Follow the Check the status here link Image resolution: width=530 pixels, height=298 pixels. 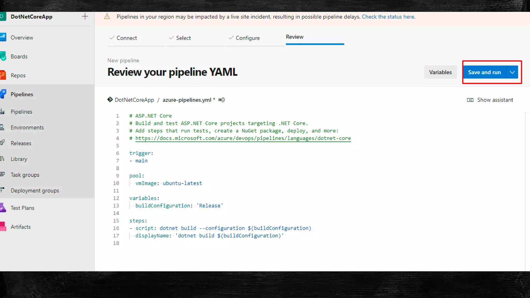click(388, 17)
